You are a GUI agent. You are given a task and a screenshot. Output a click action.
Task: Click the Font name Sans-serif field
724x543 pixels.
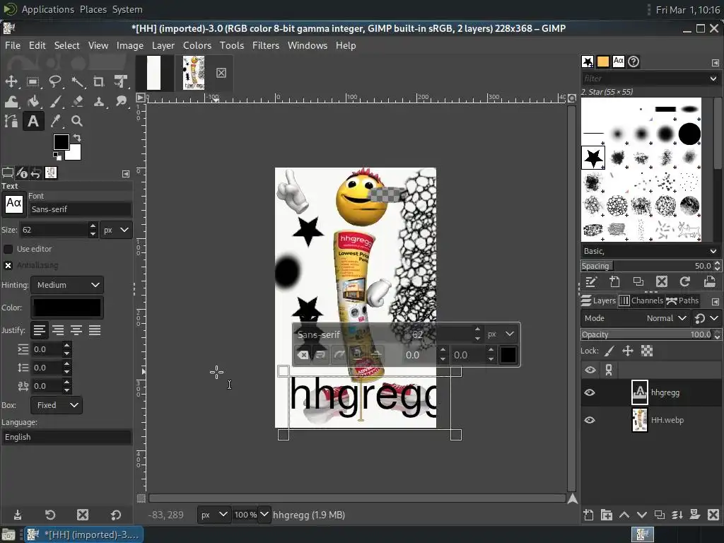[80, 209]
